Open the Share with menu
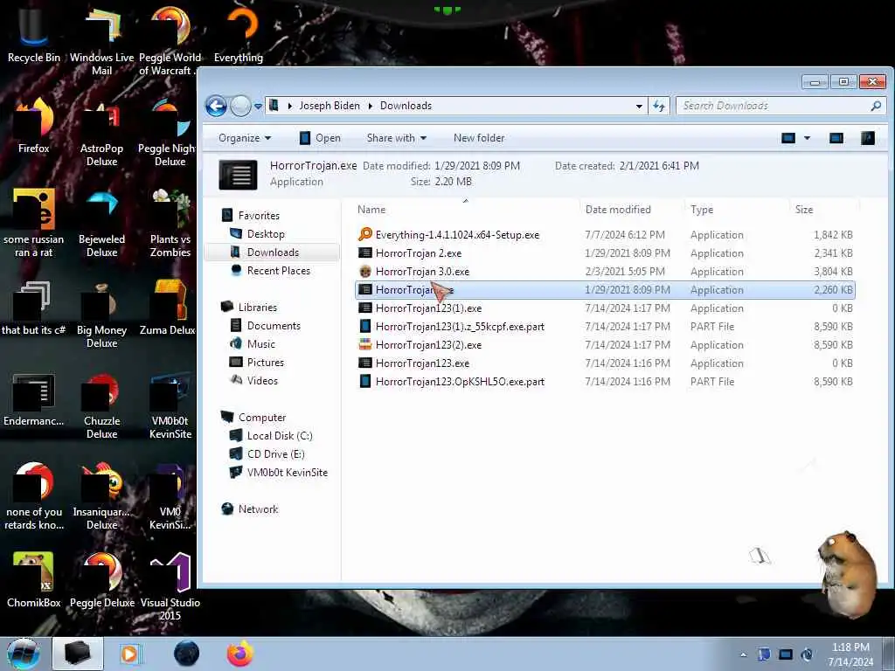 397,138
